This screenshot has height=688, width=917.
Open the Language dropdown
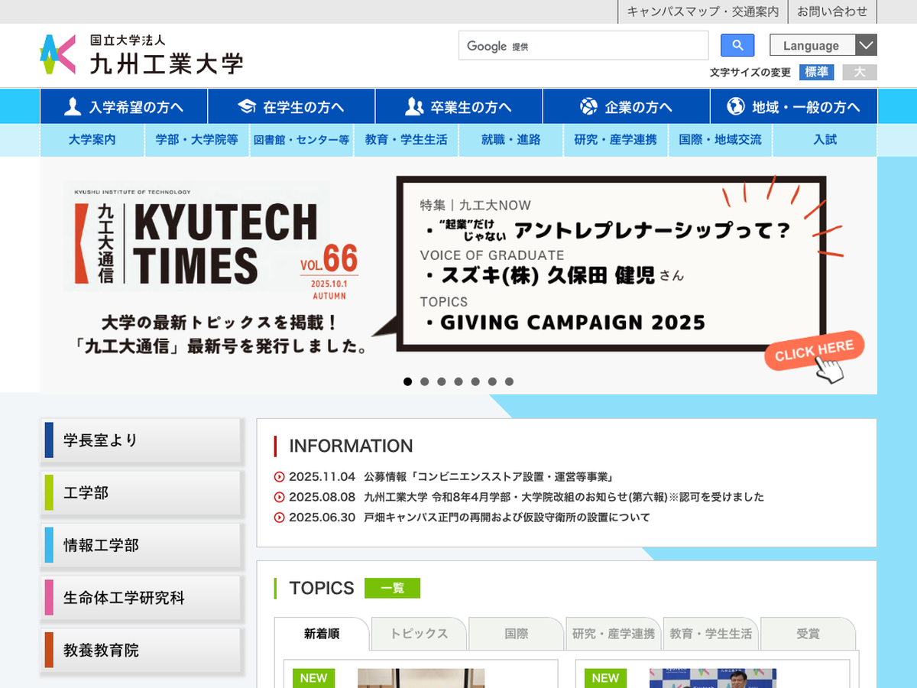click(822, 46)
